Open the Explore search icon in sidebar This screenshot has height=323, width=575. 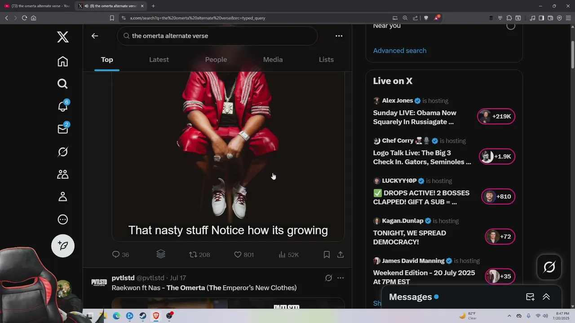click(63, 83)
